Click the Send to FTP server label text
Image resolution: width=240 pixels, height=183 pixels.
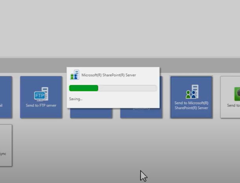(41, 105)
